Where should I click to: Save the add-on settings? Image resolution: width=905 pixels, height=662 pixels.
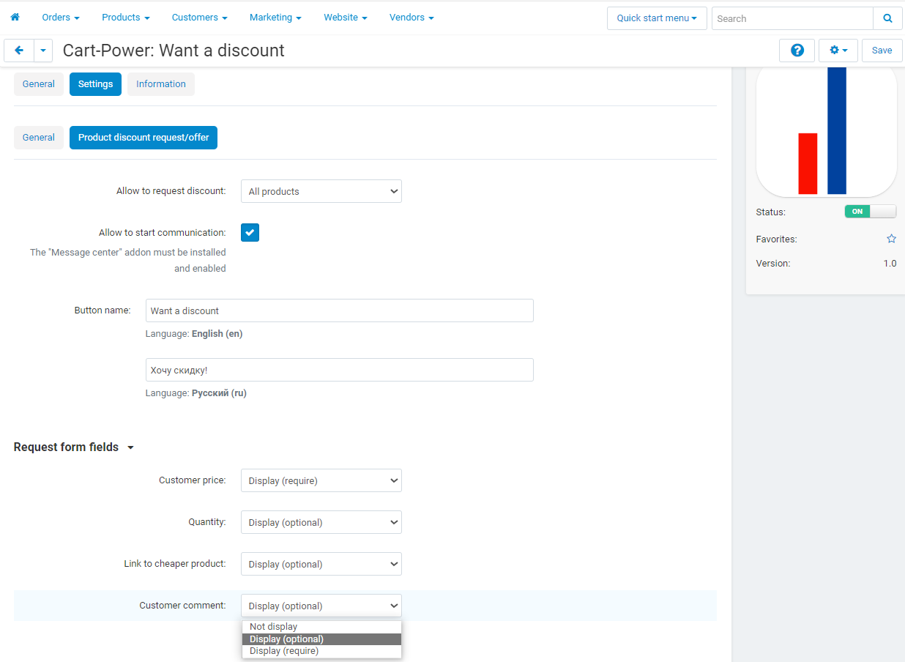pos(882,51)
